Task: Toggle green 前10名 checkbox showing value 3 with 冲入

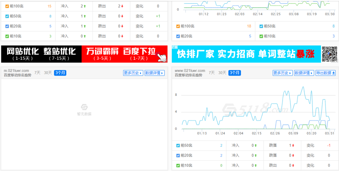Action: (7, 36)
